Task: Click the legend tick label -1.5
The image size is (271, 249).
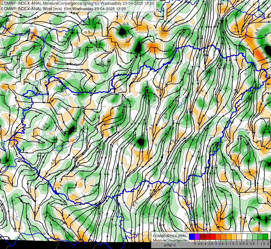Action: coord(231,244)
